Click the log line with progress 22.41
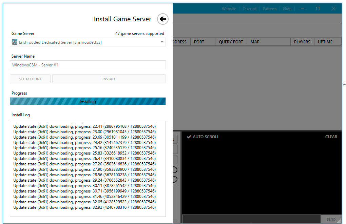Image resolution: width=346 pixels, height=224 pixels. click(x=84, y=126)
